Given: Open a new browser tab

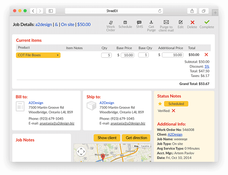Looking at the screenshot, I should [215, 13].
